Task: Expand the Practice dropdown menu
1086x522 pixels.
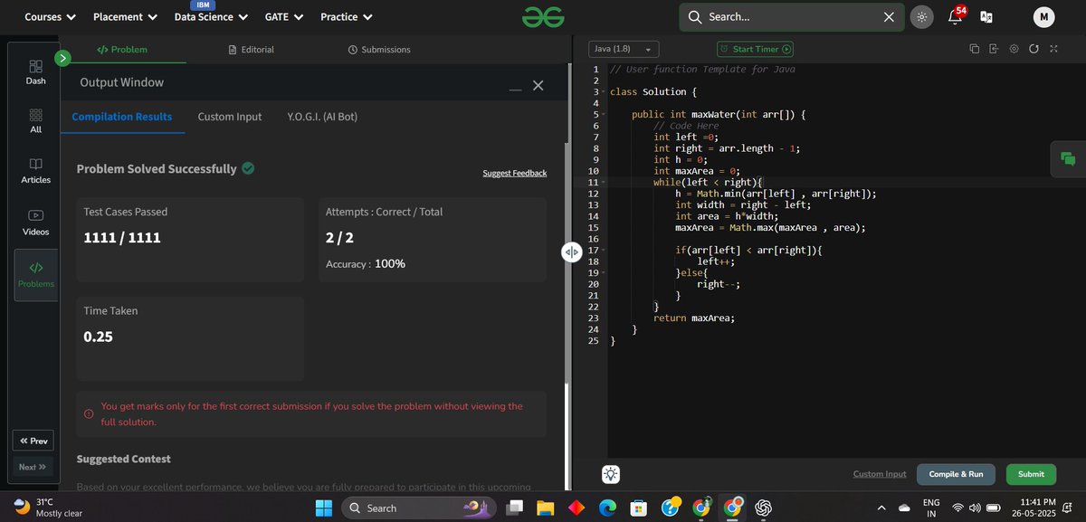Action: (x=345, y=16)
